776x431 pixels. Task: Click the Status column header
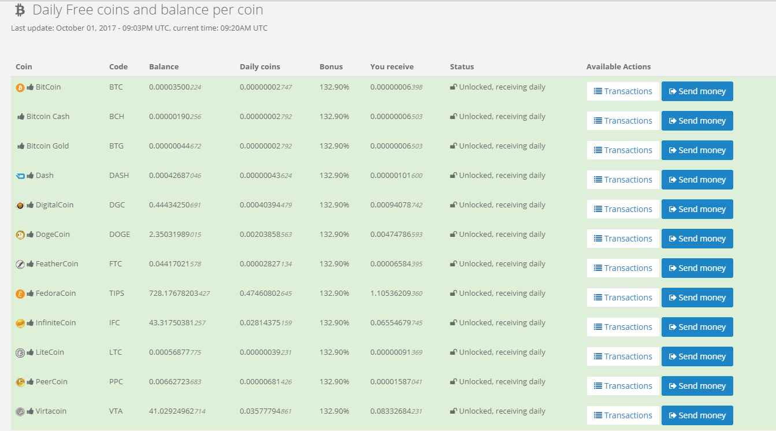462,66
